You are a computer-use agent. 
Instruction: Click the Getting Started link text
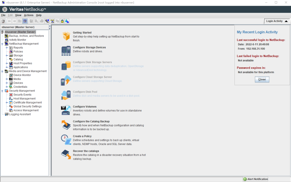(82, 32)
